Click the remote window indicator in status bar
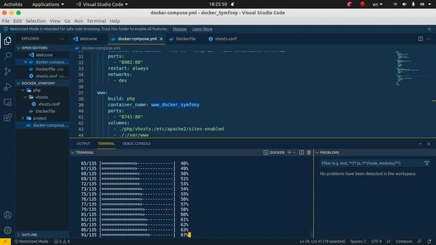 pyautogui.click(x=5, y=242)
